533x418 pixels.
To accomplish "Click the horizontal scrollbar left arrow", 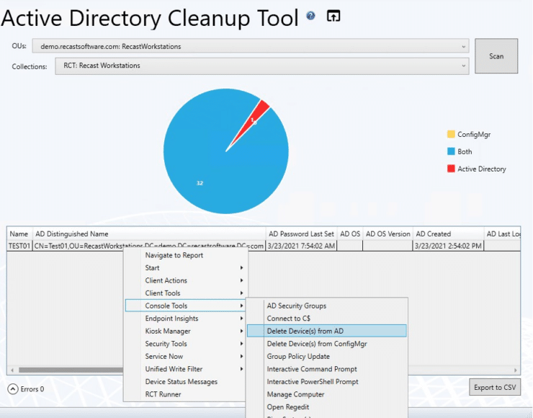I will [x=12, y=370].
